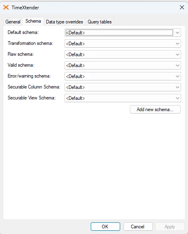Click the TimeXtender logo icon
The height and width of the screenshot is (234, 188).
point(6,7)
